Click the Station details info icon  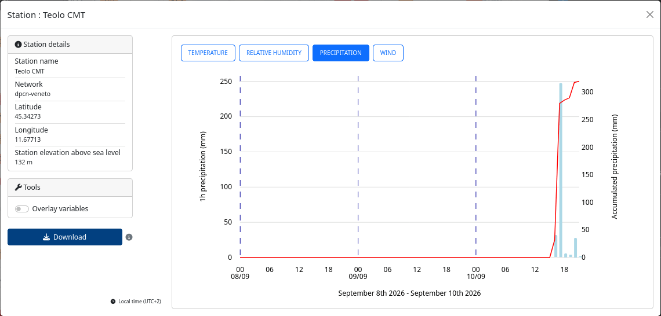(18, 44)
